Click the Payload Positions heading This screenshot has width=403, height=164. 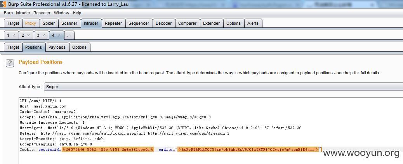point(41,62)
